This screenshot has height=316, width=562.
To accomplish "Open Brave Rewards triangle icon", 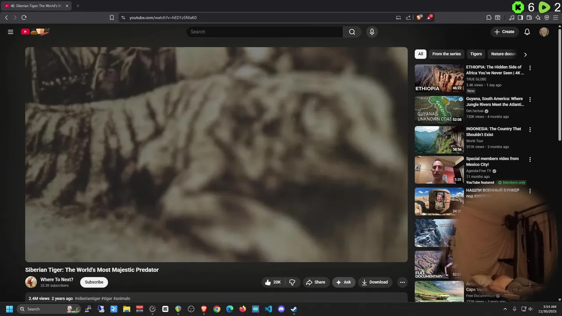I will point(429,18).
